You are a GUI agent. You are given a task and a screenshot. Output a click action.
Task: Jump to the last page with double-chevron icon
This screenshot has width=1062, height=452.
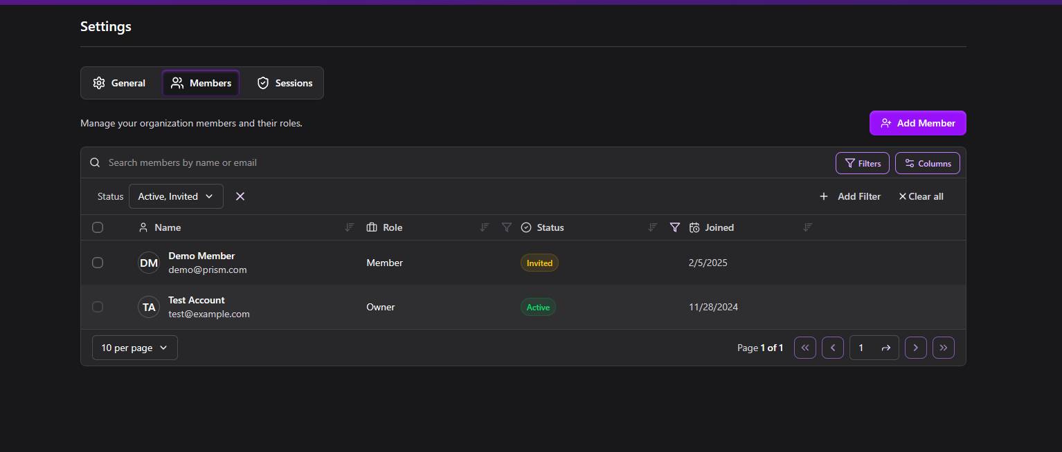point(943,348)
